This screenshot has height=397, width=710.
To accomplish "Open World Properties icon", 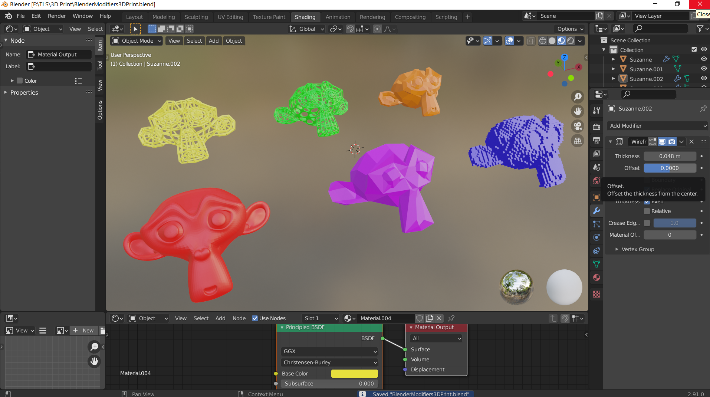I will (596, 181).
